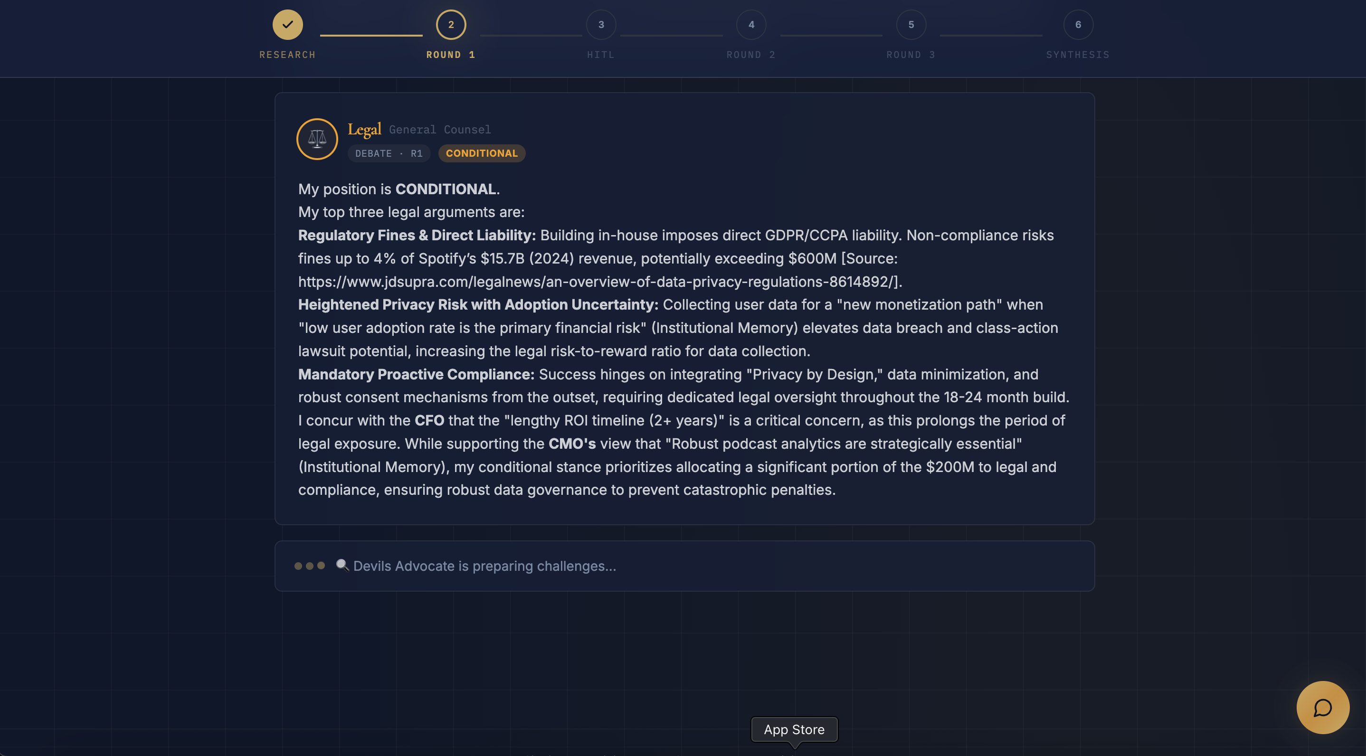
Task: Open the chat bubble floating button
Action: point(1322,707)
